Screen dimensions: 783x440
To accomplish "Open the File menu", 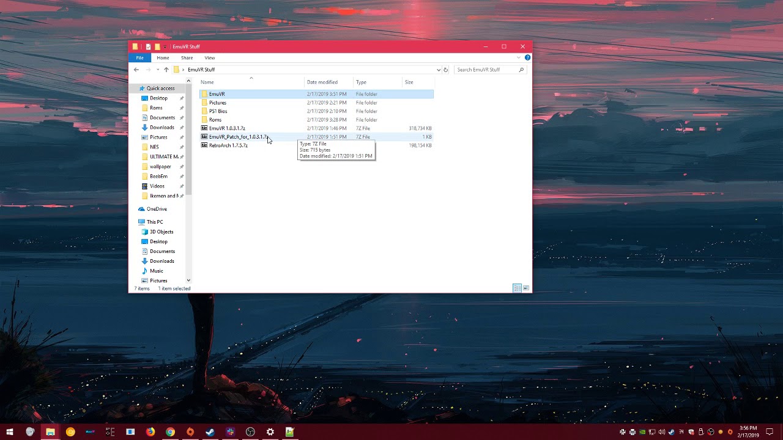I will [139, 57].
